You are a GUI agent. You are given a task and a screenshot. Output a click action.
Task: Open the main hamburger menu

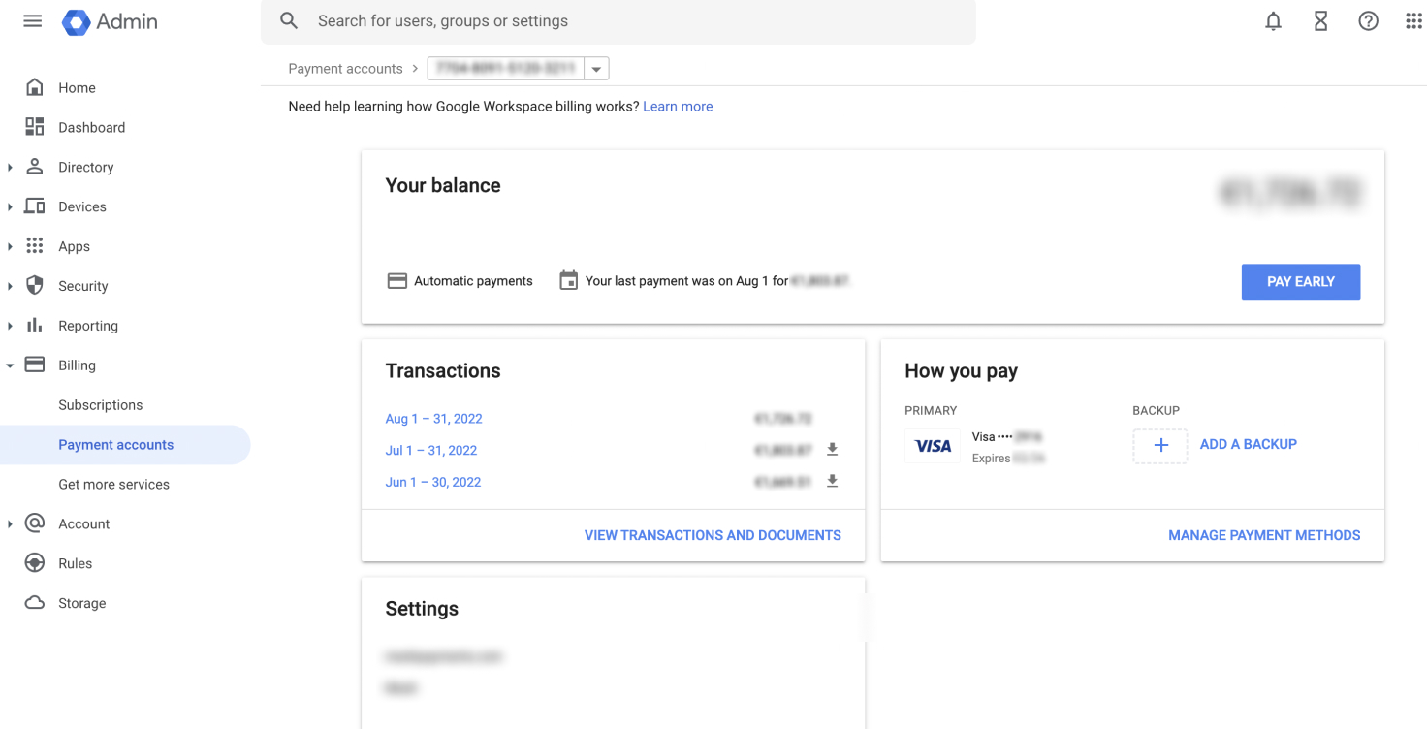pyautogui.click(x=33, y=21)
